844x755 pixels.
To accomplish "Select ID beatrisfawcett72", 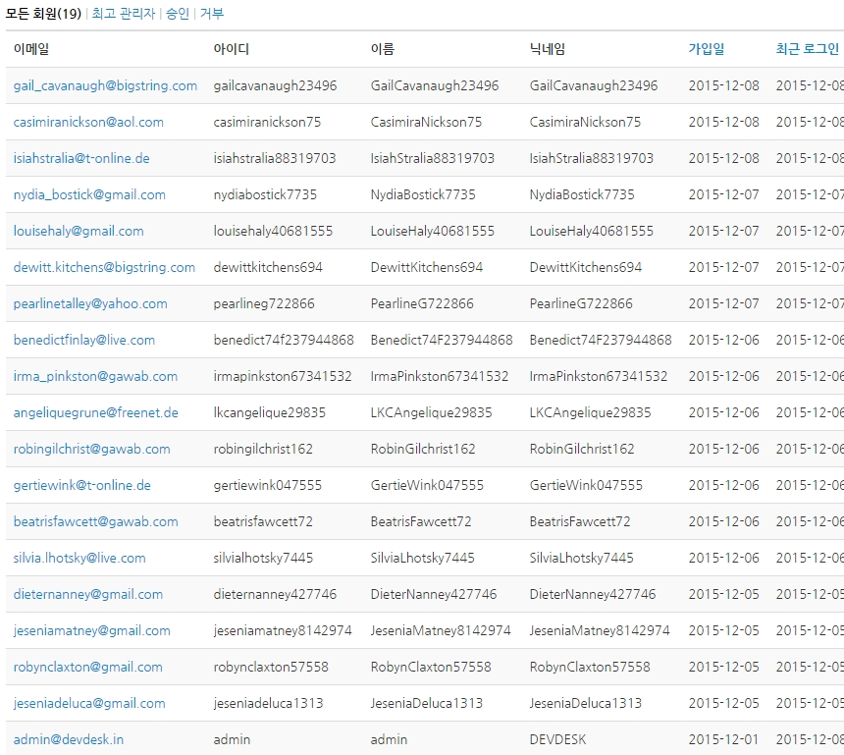I will pos(263,521).
